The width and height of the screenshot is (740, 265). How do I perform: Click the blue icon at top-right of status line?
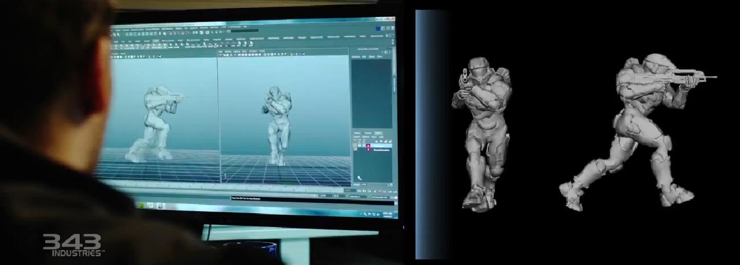coord(378,28)
